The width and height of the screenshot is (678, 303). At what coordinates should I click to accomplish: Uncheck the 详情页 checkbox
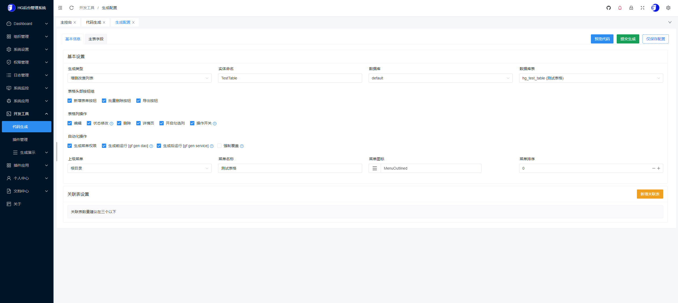pos(138,123)
